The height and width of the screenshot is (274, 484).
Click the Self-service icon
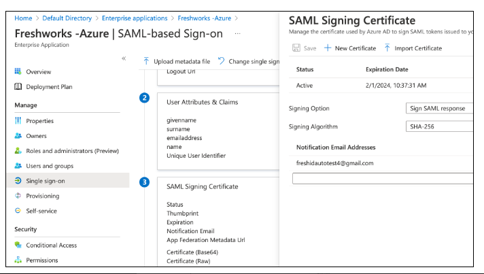tap(18, 211)
